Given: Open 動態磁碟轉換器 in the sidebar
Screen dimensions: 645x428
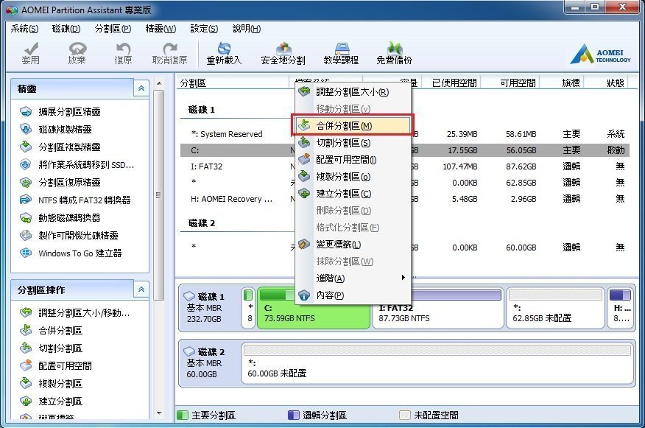Looking at the screenshot, I should [60, 218].
